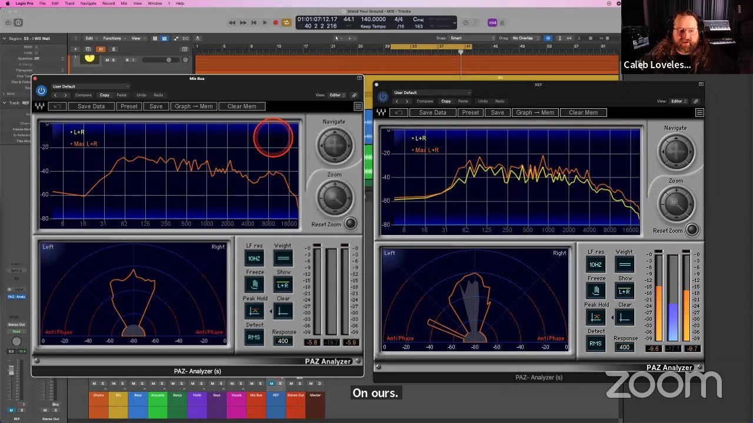Screen dimensions: 753x423
Task: Mute the Vocals track in bottom strip
Action: [231, 384]
